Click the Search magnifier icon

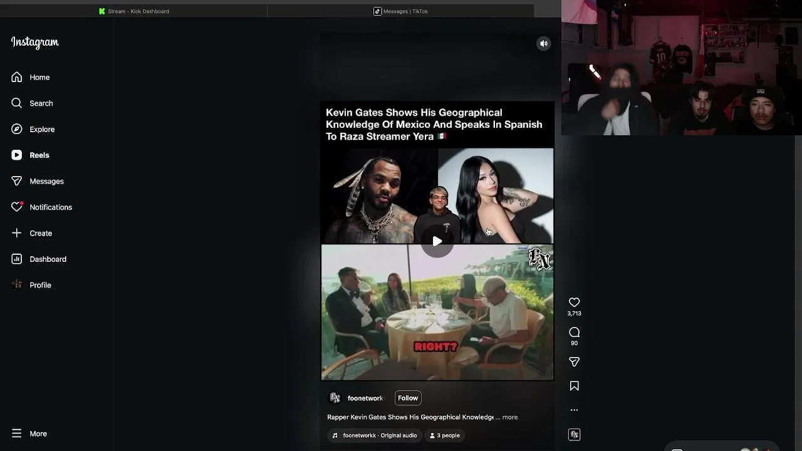[x=17, y=103]
